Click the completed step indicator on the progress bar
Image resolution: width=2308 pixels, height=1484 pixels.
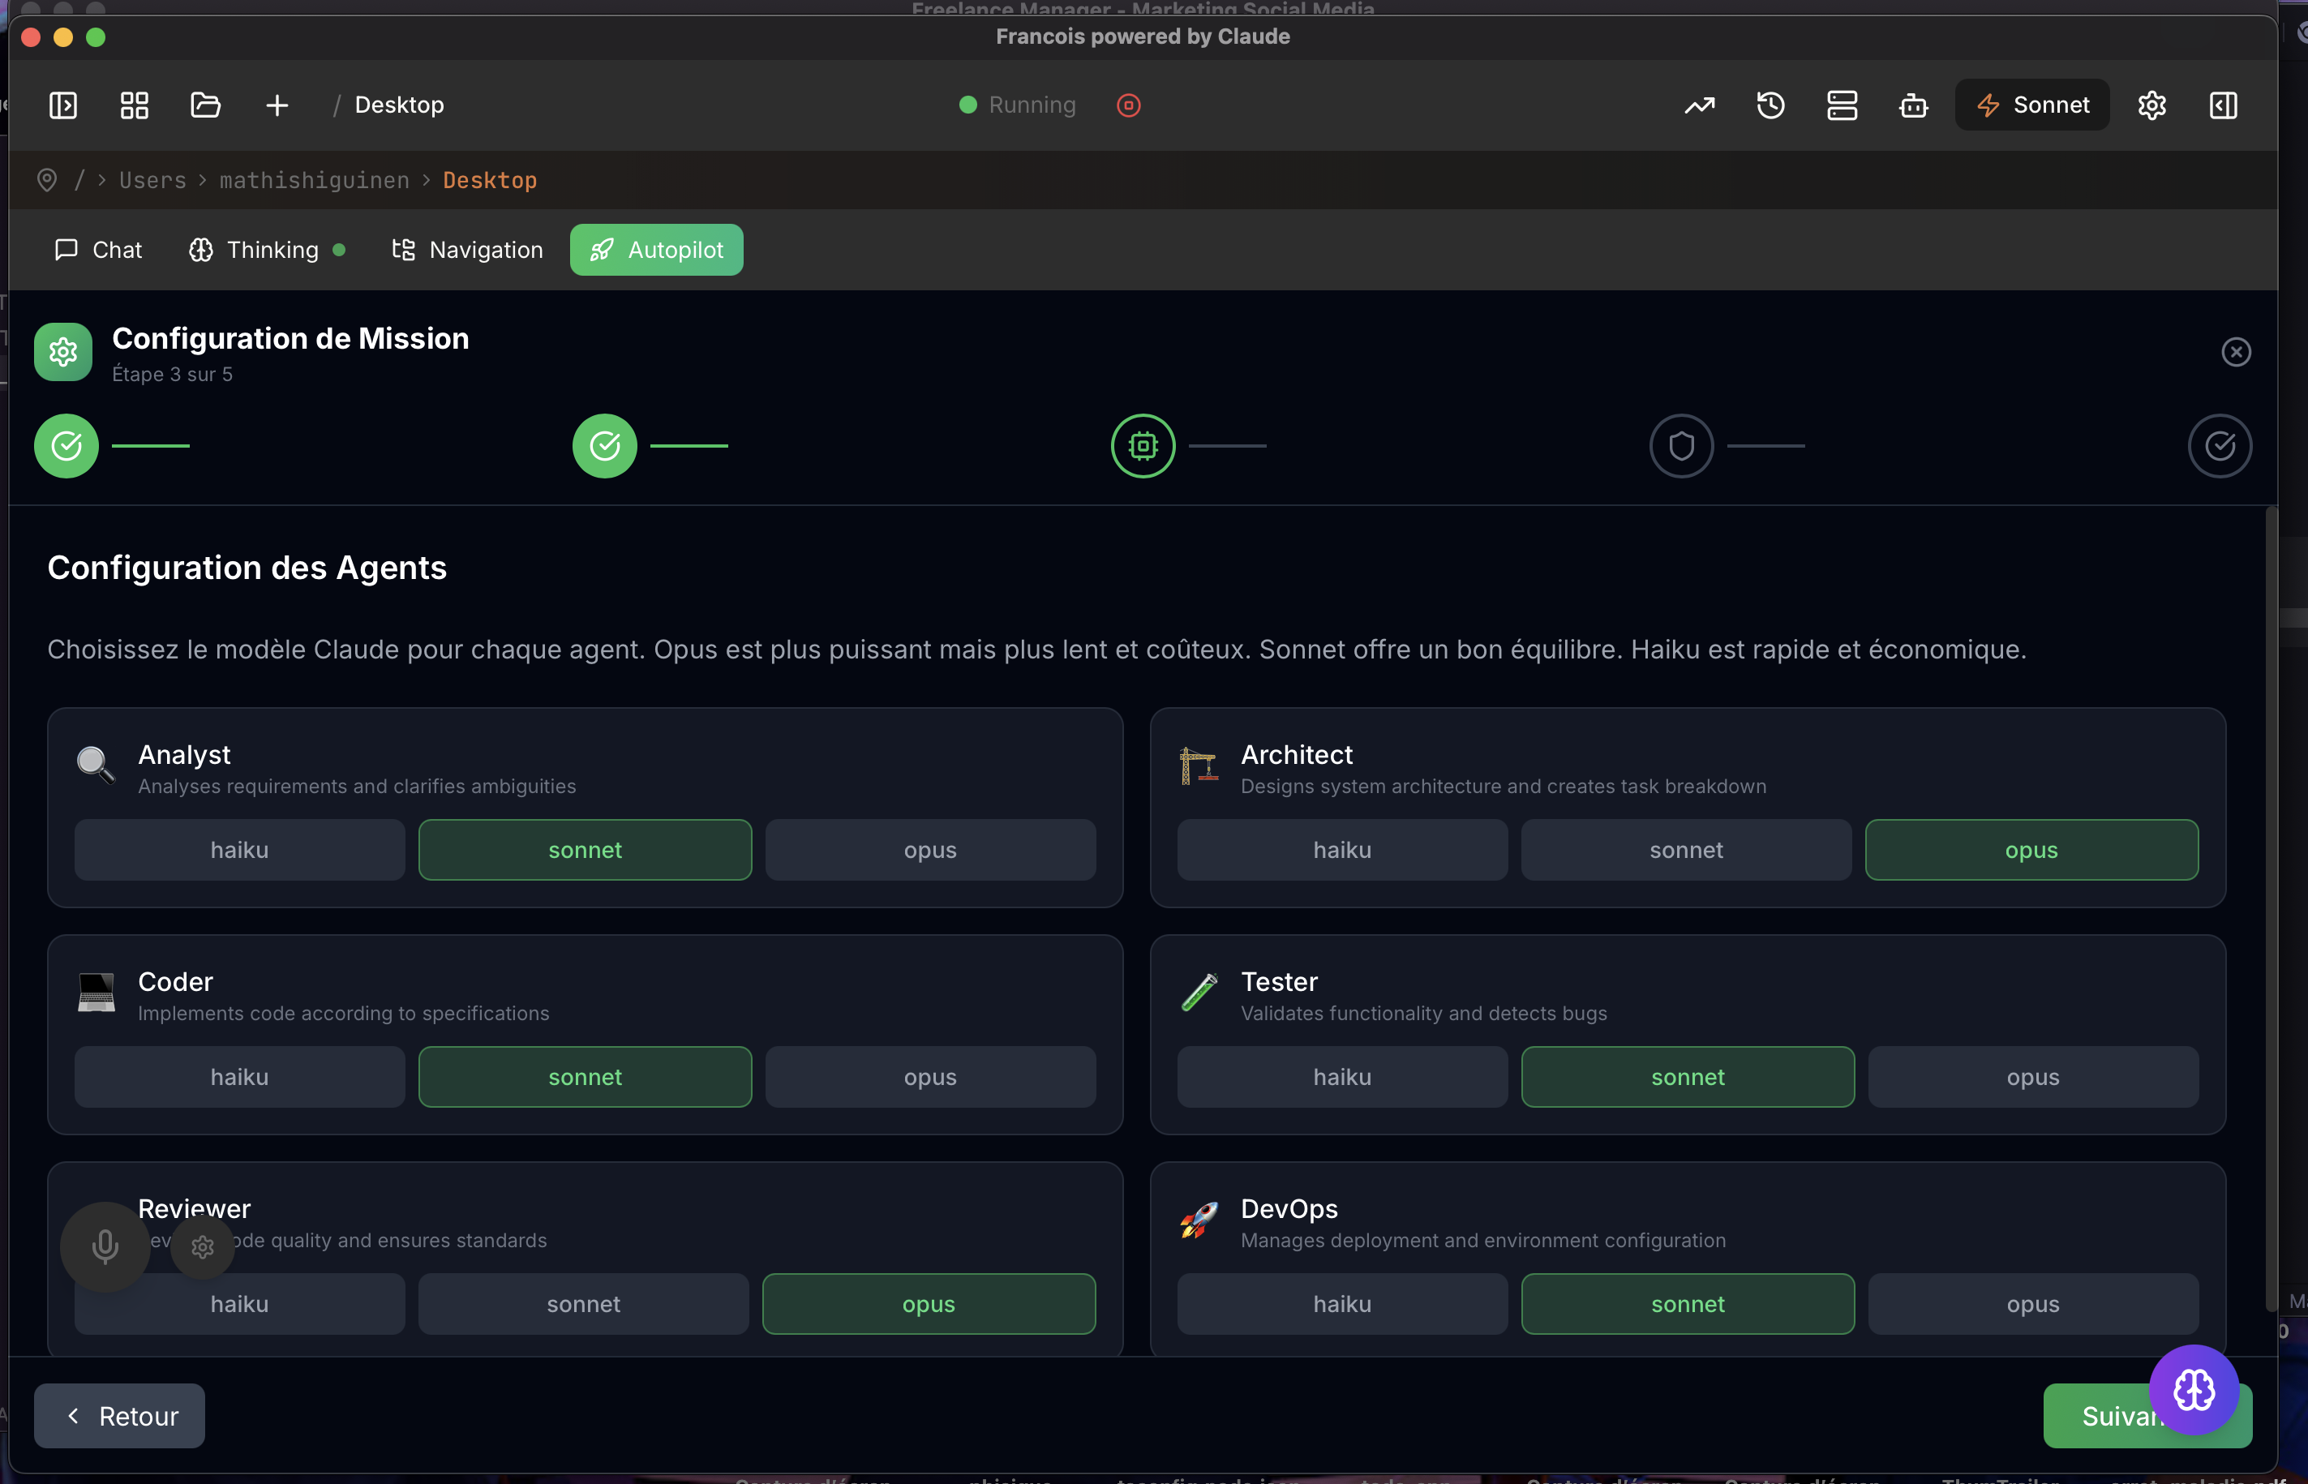(66, 445)
